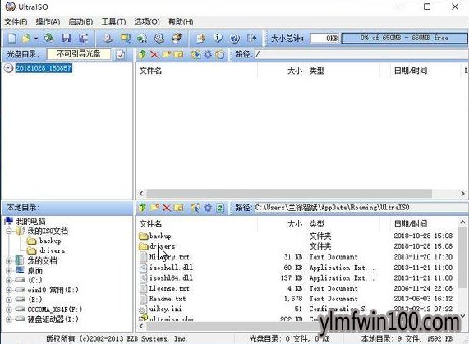Click the Open CD/DVD disc icon
469x344 pixels.
click(x=48, y=39)
